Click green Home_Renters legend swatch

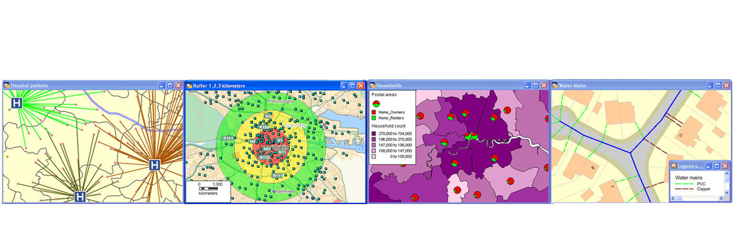point(374,119)
